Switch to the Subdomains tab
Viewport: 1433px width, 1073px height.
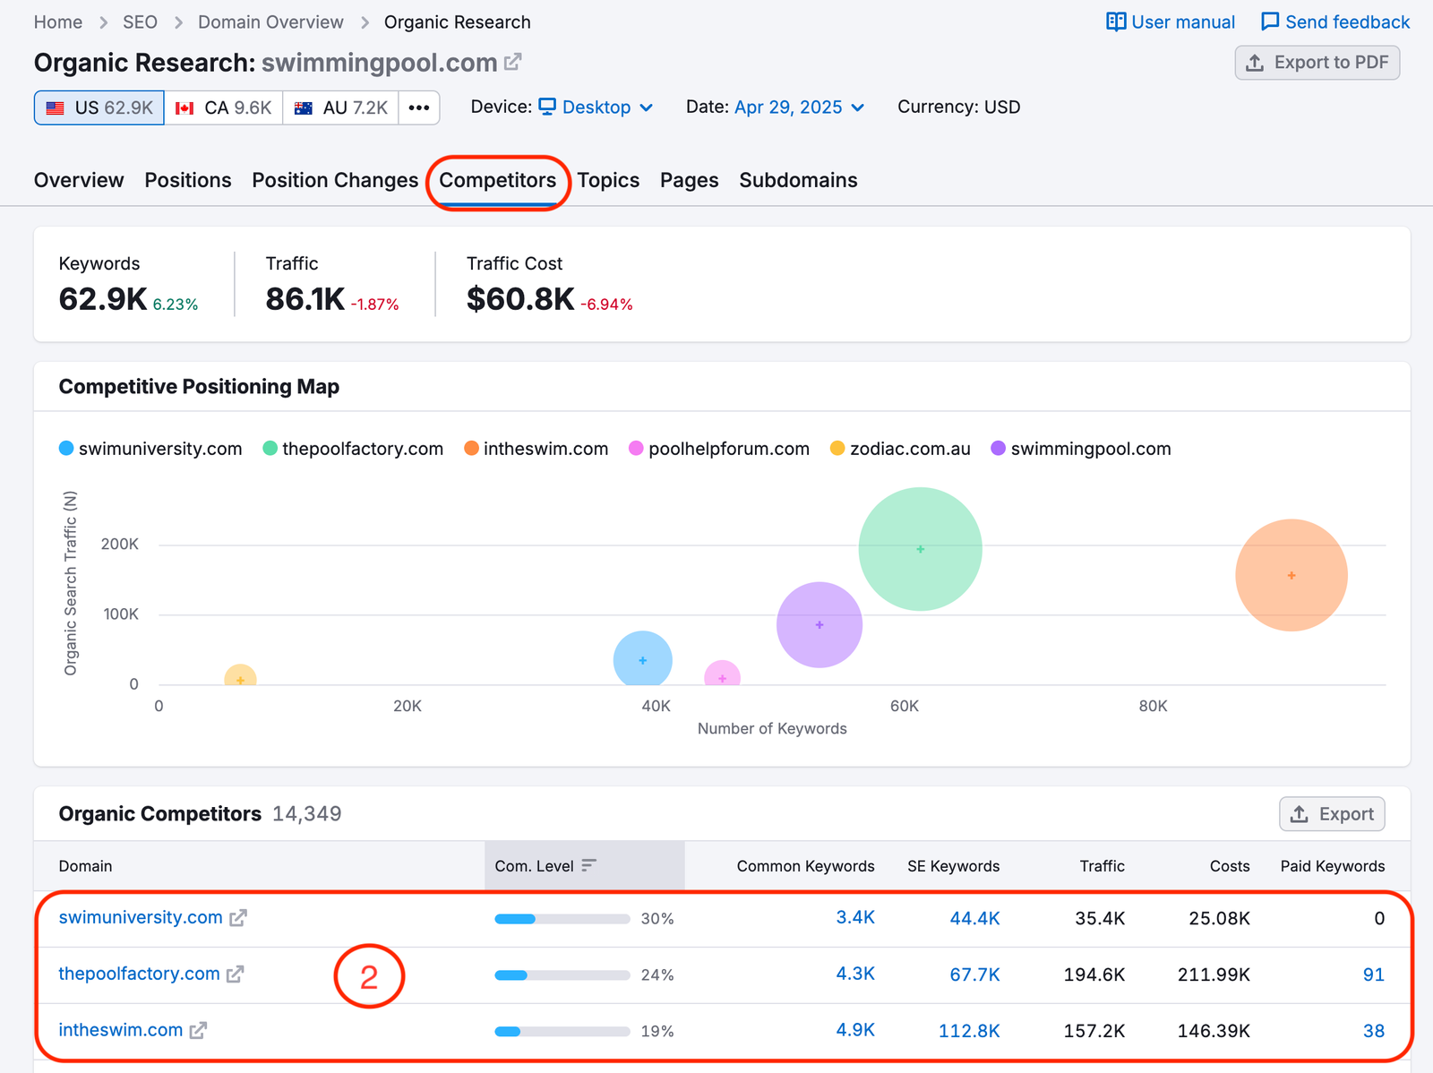[797, 180]
